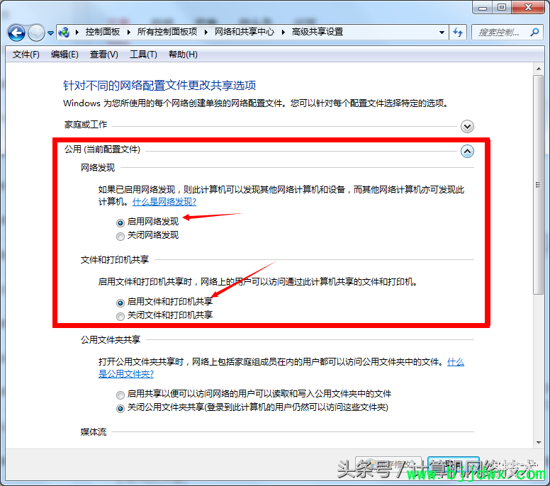Open the recent pages history arrow
The image size is (550, 486).
[x=50, y=33]
